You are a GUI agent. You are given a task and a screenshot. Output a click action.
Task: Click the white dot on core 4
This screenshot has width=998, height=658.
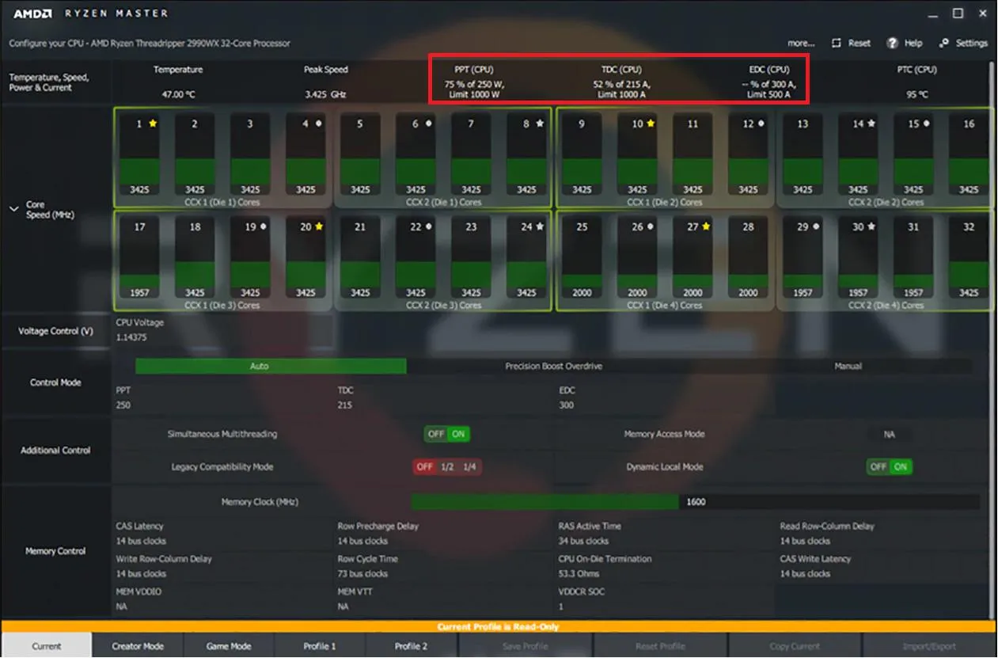[318, 124]
